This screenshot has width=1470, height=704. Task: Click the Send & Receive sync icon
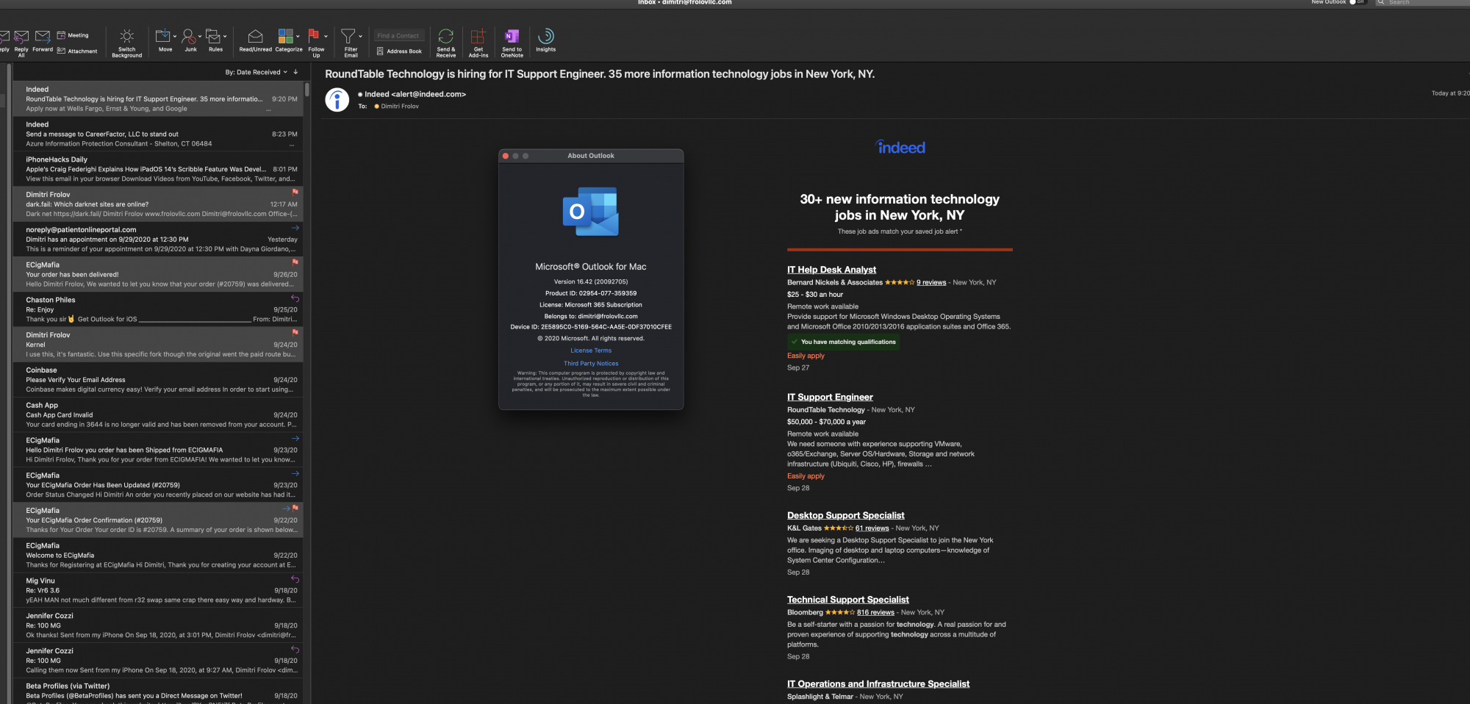pyautogui.click(x=445, y=36)
